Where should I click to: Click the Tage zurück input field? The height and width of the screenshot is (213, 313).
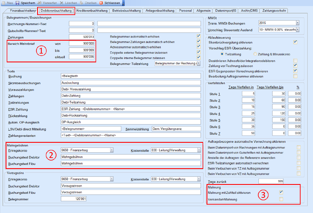tap(271, 182)
